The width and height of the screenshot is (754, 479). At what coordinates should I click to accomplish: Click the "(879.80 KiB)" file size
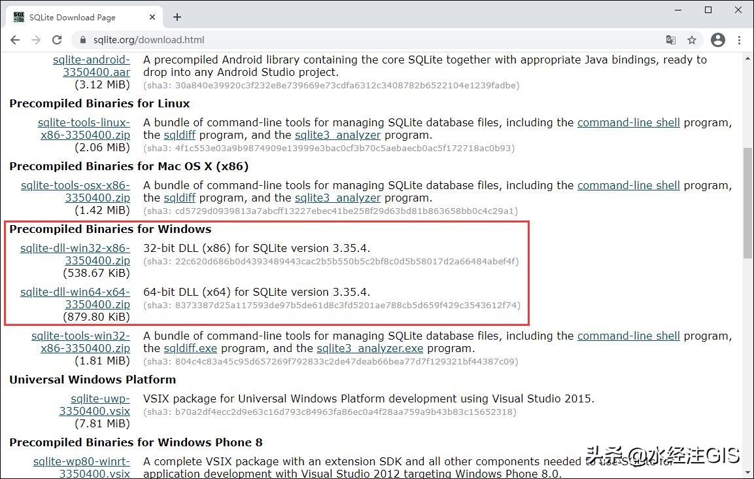click(97, 317)
